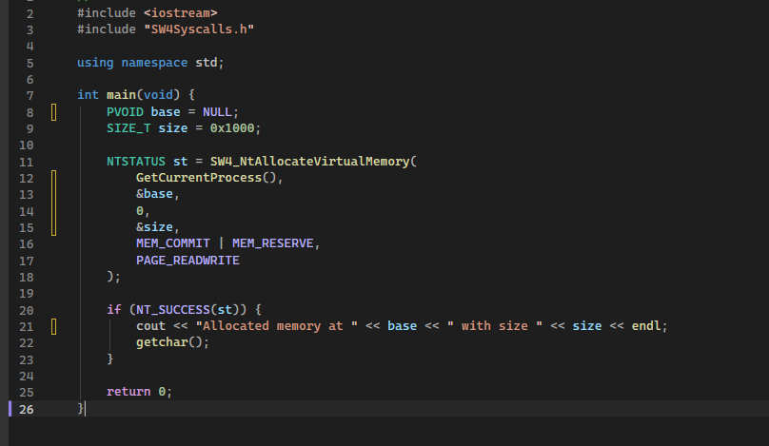Click the closing brace on line 26

(x=81, y=408)
